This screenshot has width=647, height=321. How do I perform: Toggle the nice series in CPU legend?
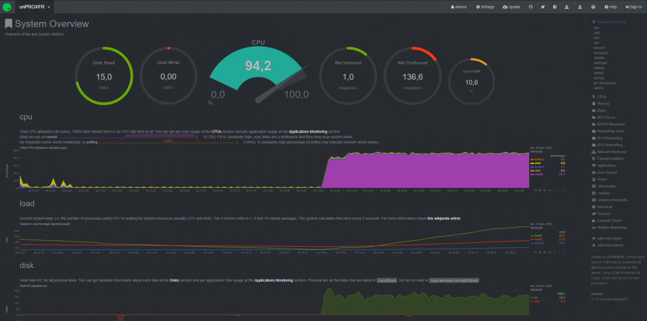(x=536, y=170)
